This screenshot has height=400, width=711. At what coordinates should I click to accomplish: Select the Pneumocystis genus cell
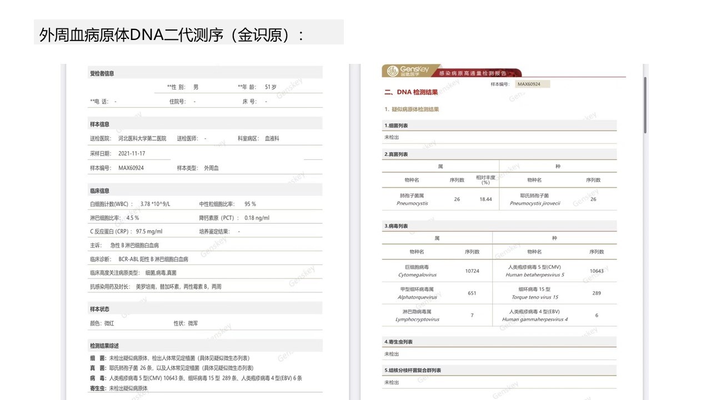click(x=412, y=199)
